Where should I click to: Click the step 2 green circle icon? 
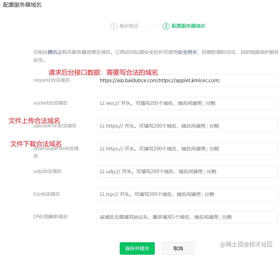click(166, 26)
